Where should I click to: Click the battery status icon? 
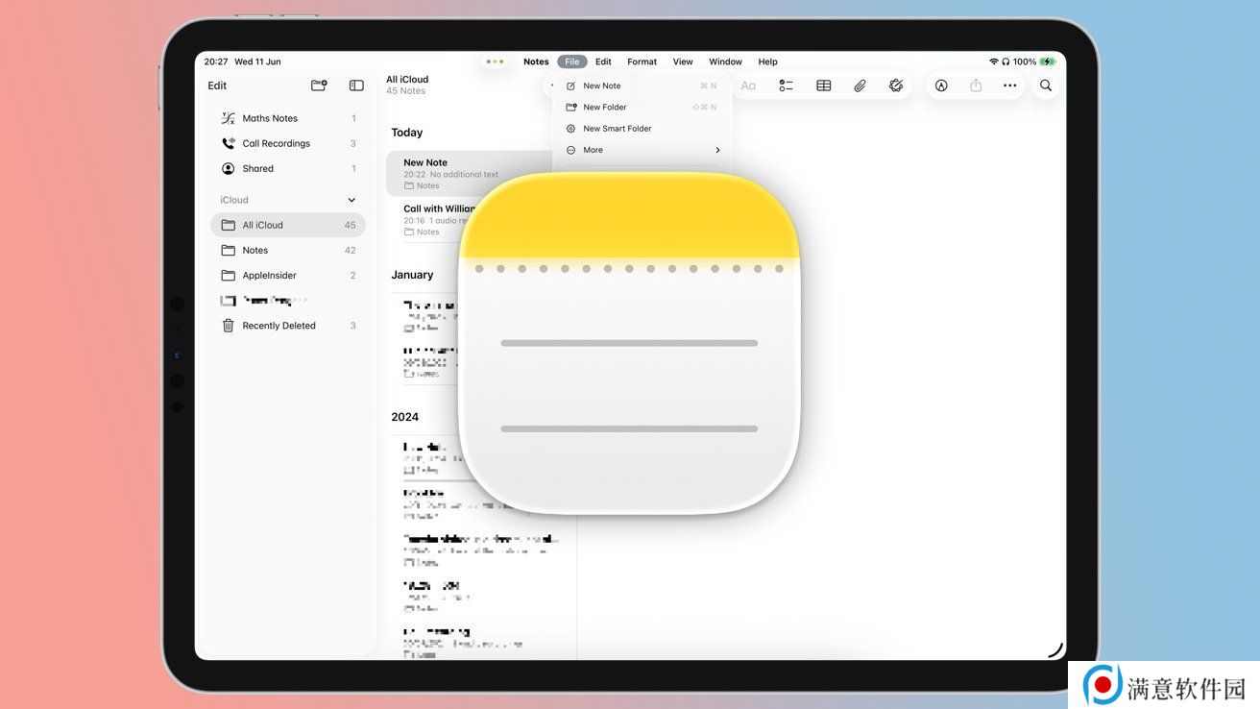(1048, 61)
